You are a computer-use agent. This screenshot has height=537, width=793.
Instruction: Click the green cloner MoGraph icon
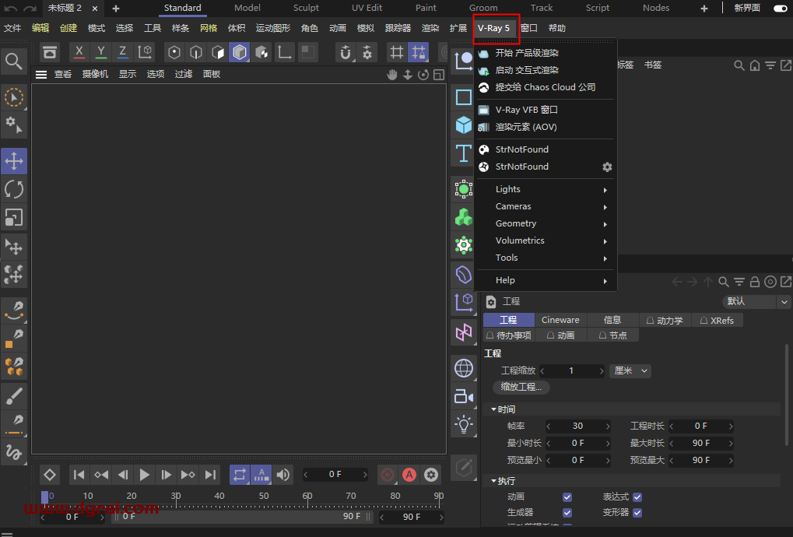click(463, 217)
